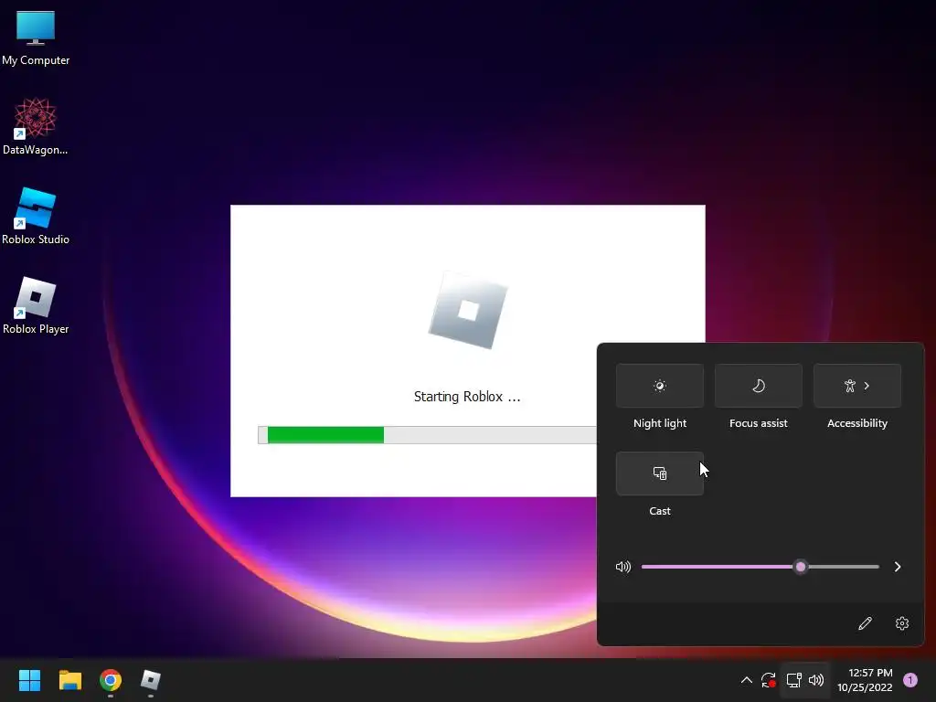Open all settings via gear icon

902,623
